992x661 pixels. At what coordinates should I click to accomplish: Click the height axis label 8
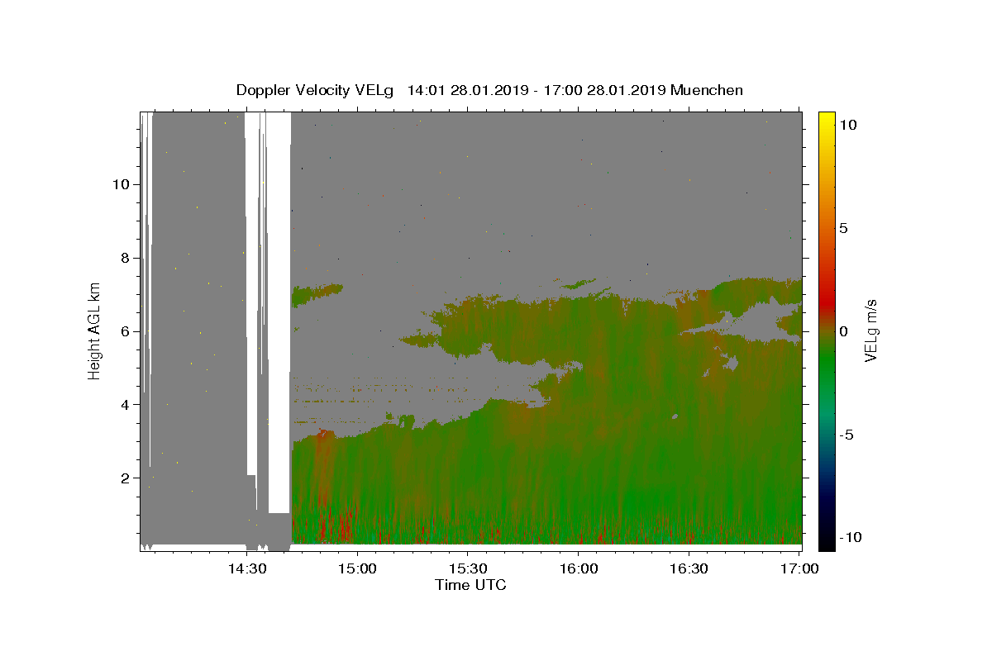[123, 258]
